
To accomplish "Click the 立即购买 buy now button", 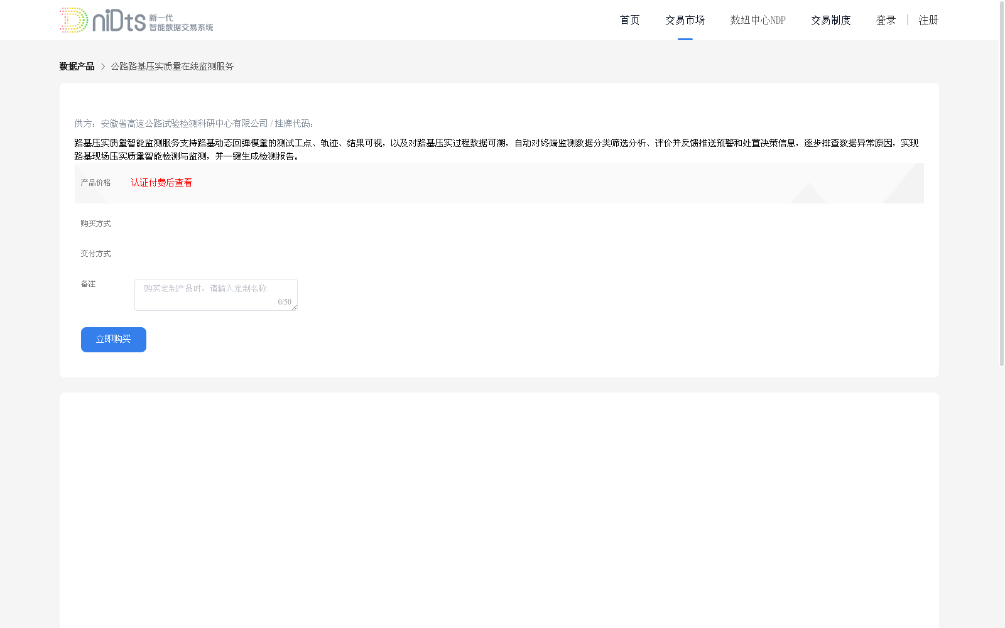I will point(113,340).
